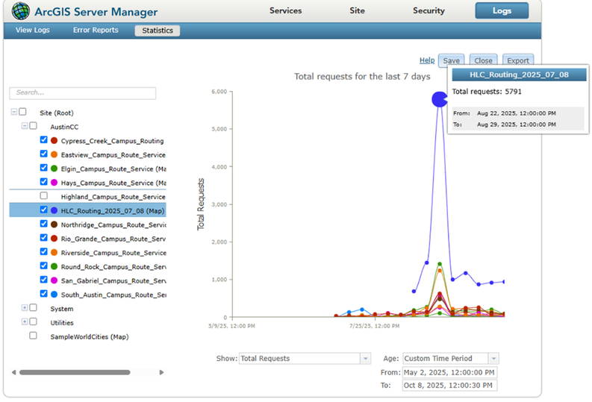Viewport: 592px width, 402px height.
Task: Uncheck Eastview_Campus_Route_Service checkbox
Action: click(x=44, y=154)
